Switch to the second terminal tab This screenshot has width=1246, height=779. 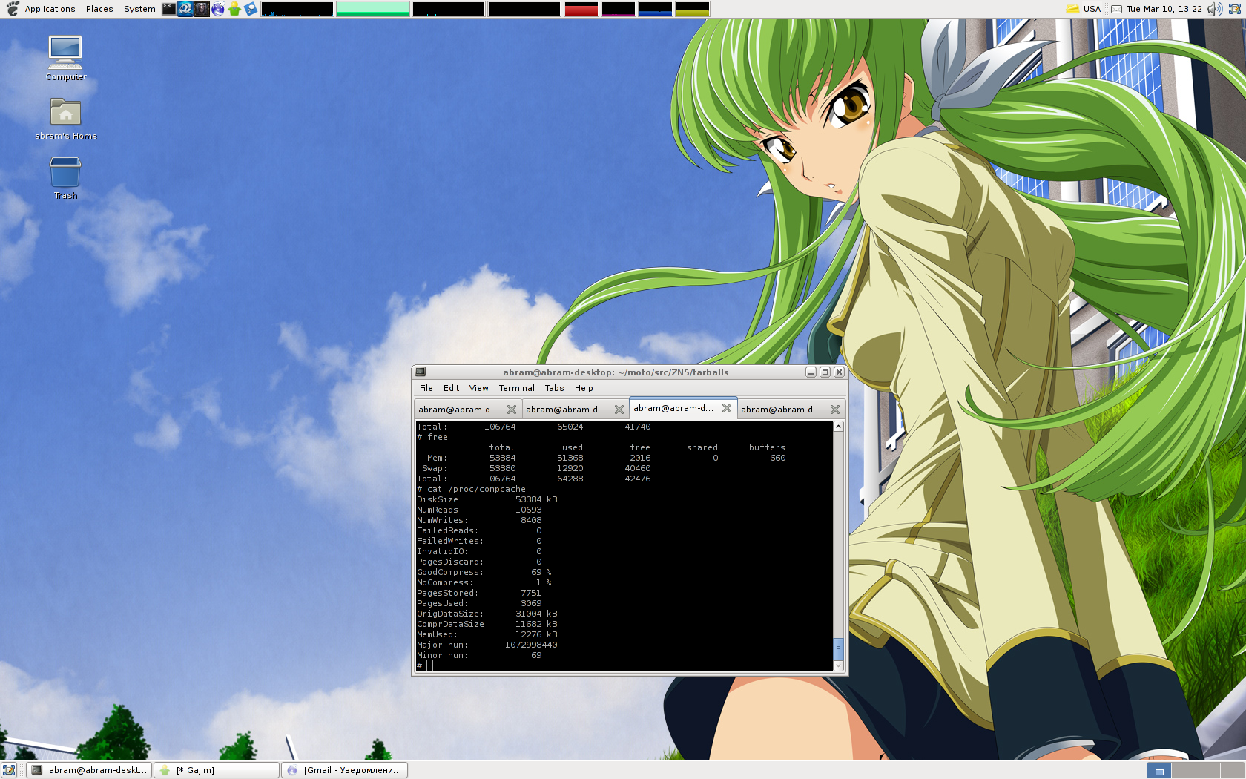click(x=575, y=410)
